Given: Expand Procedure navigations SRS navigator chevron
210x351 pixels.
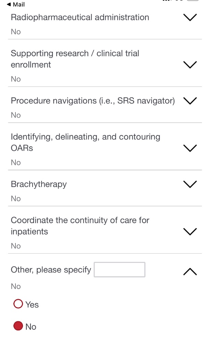Looking at the screenshot, I should [x=190, y=101].
